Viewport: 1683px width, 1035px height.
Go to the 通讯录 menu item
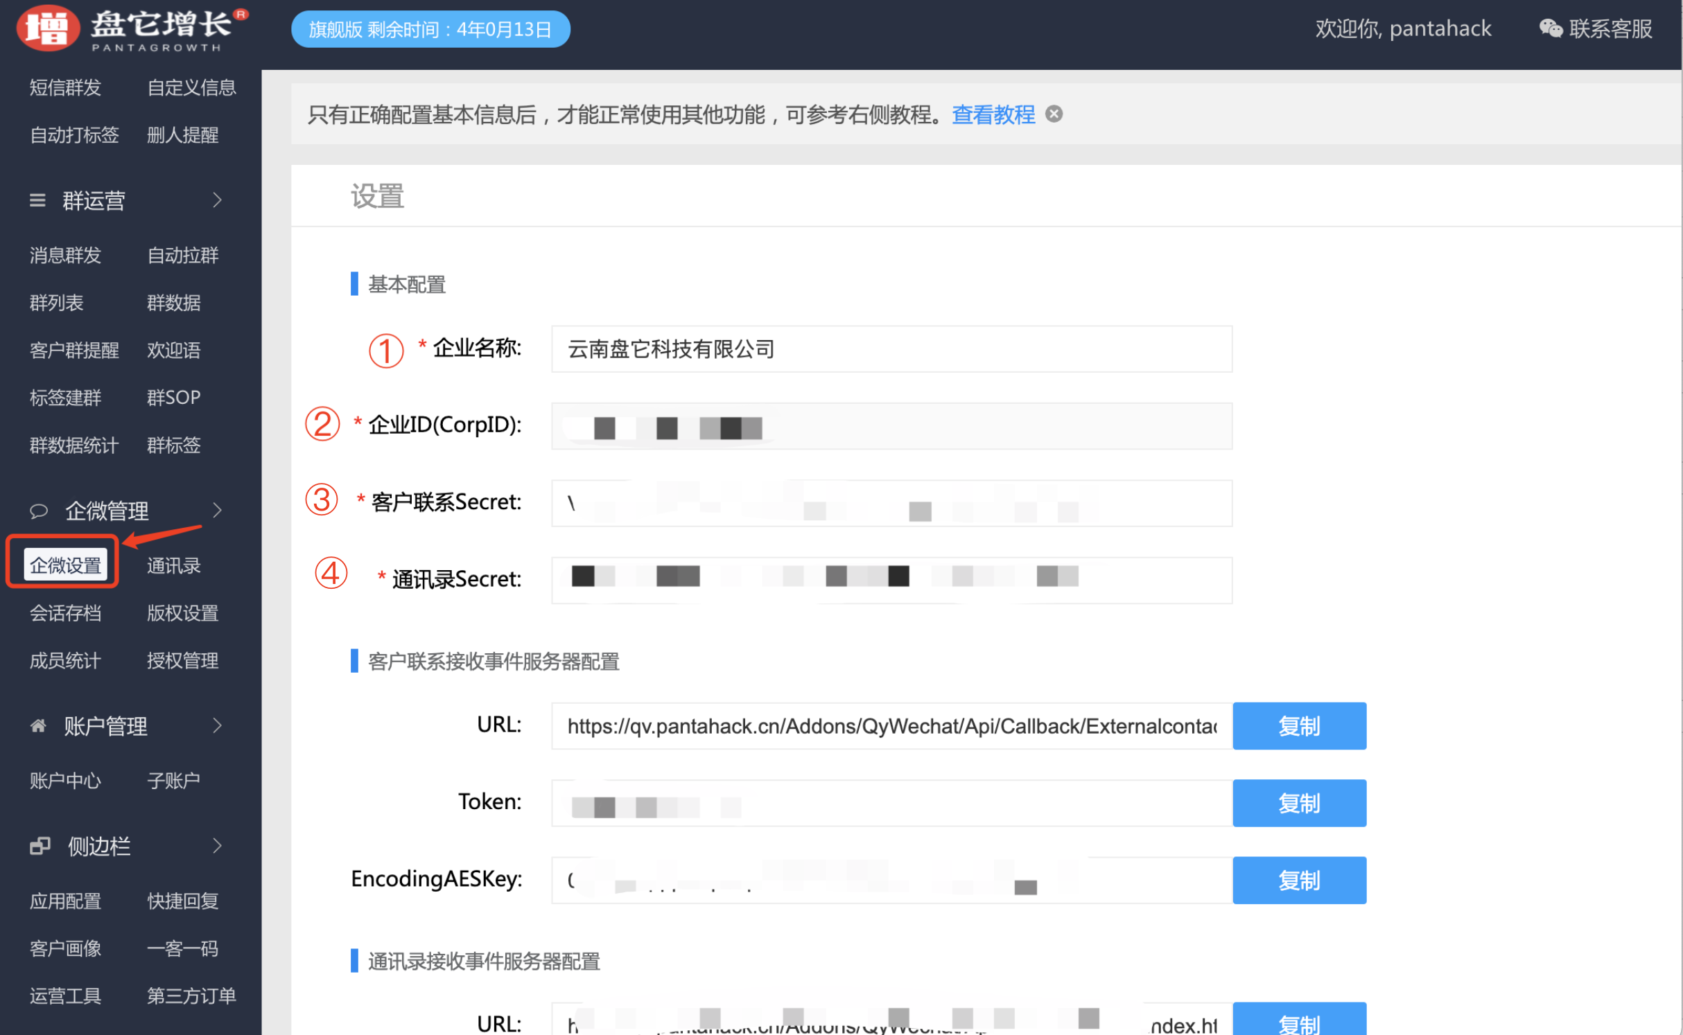[x=173, y=565]
